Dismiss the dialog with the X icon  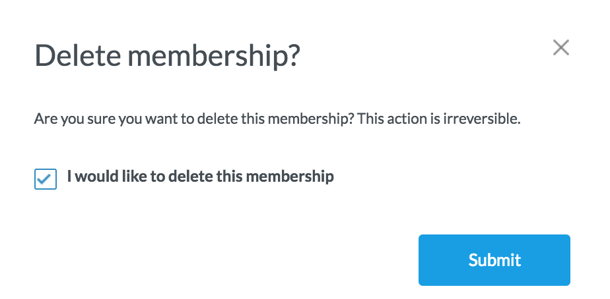tap(560, 47)
